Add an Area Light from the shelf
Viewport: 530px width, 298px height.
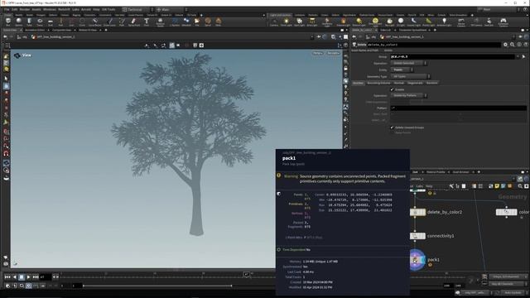point(312,22)
